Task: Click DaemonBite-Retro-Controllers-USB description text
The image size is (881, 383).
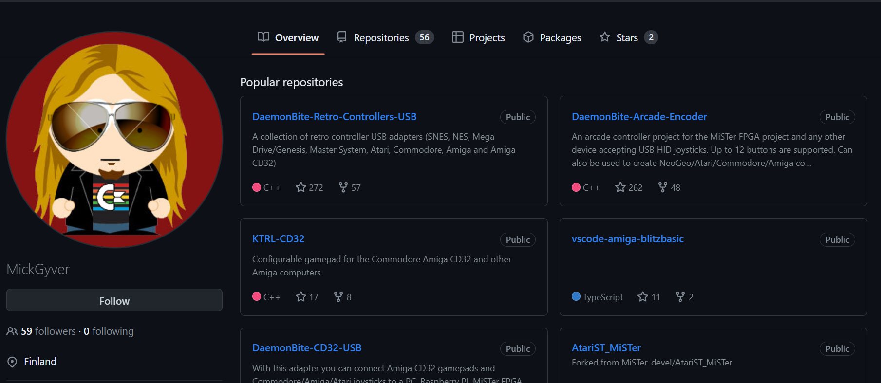Action: pos(384,150)
